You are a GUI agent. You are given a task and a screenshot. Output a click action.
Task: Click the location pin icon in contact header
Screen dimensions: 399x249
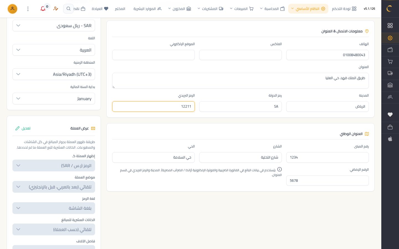click(x=367, y=31)
